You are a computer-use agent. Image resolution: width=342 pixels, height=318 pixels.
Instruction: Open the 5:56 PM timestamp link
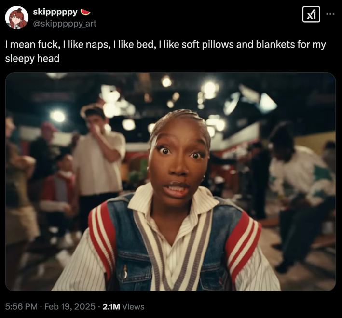tap(21, 306)
